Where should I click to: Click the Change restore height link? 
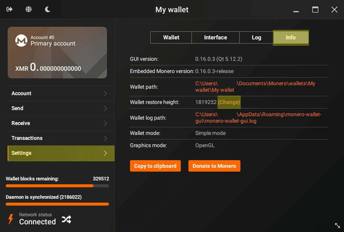(x=229, y=102)
